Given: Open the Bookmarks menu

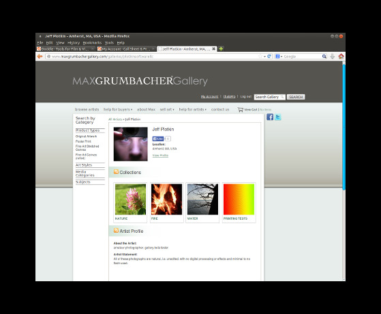Looking at the screenshot, I should click(92, 43).
